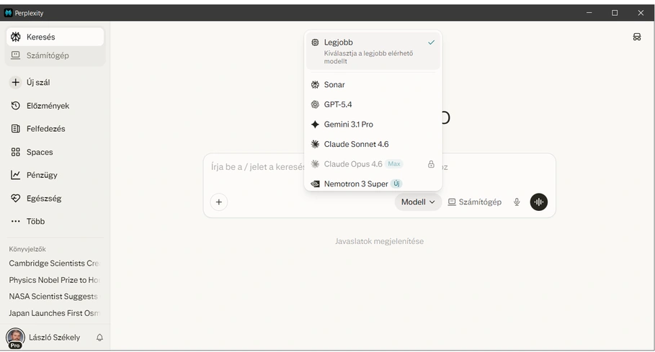The height and width of the screenshot is (352, 655).
Task: Open incognito mode icon at top right
Action: (636, 37)
